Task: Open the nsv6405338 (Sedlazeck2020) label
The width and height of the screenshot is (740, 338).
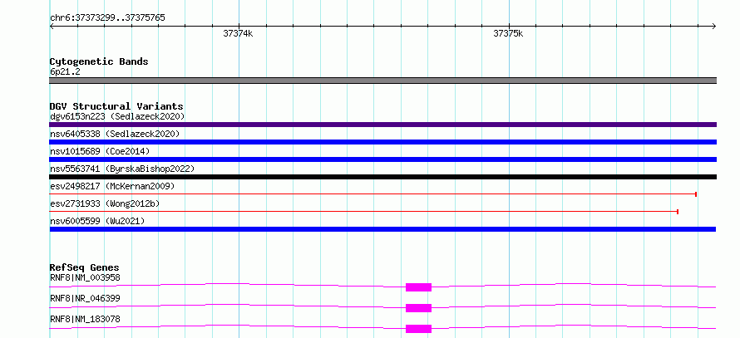Action: point(115,134)
